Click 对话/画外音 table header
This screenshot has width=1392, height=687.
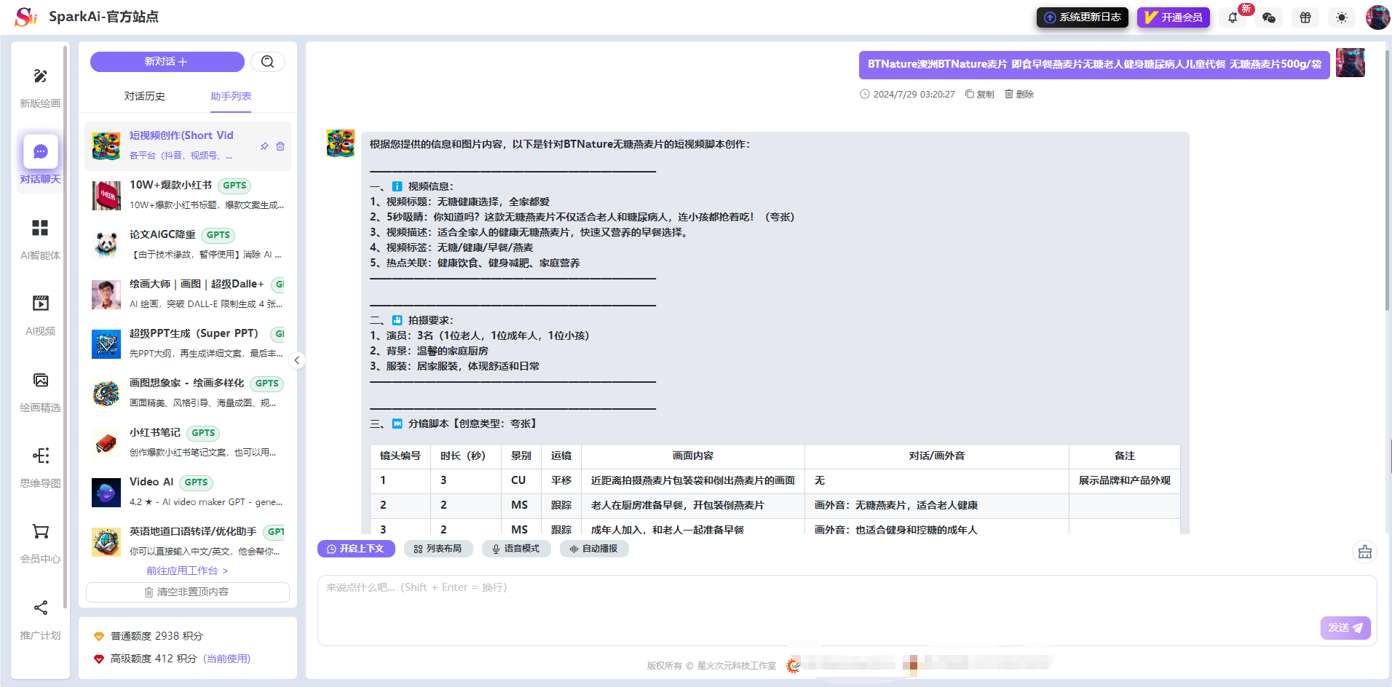coord(936,456)
